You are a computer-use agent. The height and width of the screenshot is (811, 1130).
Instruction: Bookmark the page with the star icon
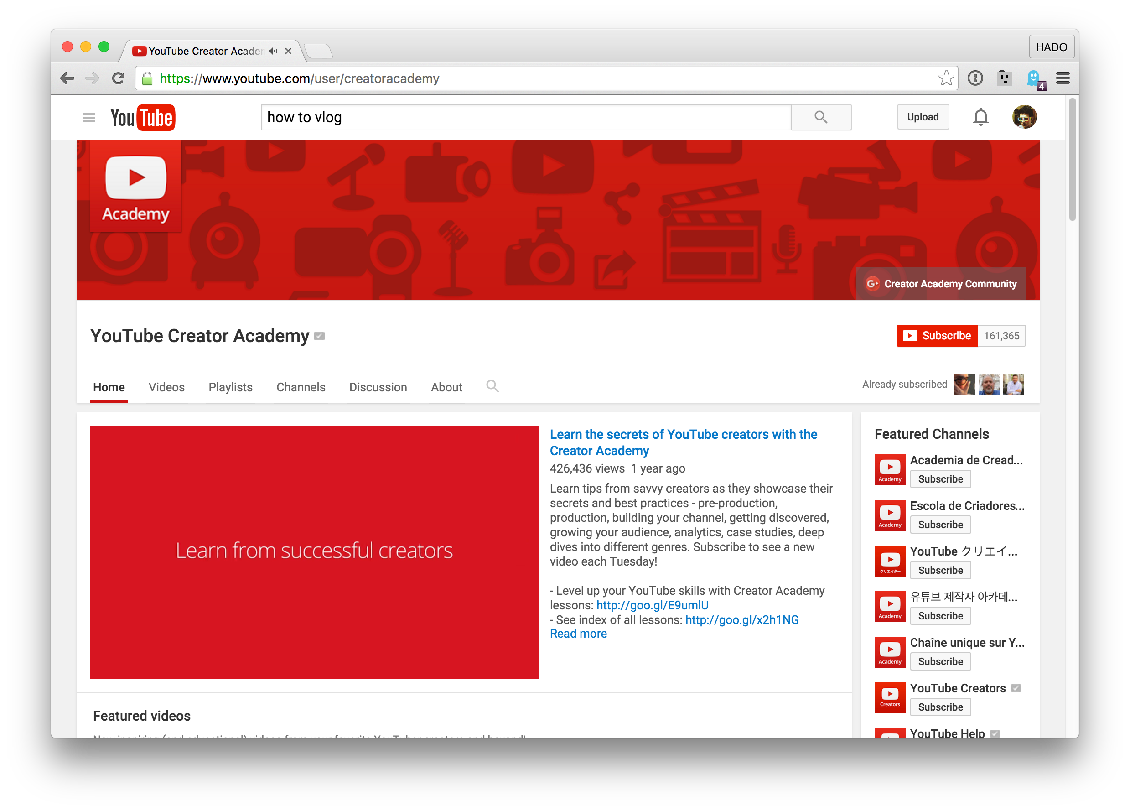pos(945,78)
